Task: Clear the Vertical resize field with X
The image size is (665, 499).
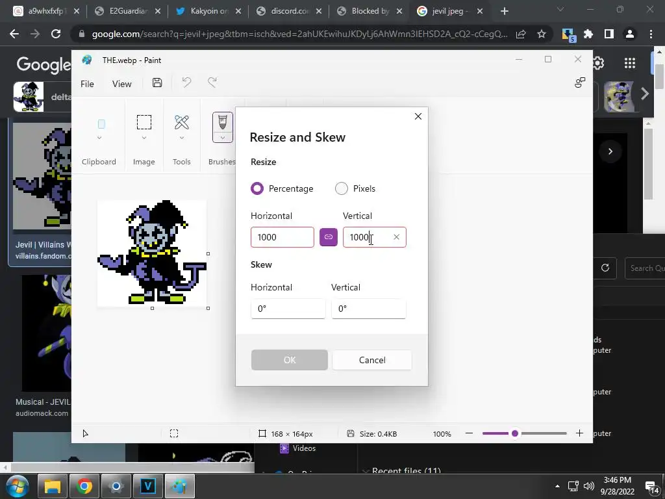Action: [x=396, y=237]
